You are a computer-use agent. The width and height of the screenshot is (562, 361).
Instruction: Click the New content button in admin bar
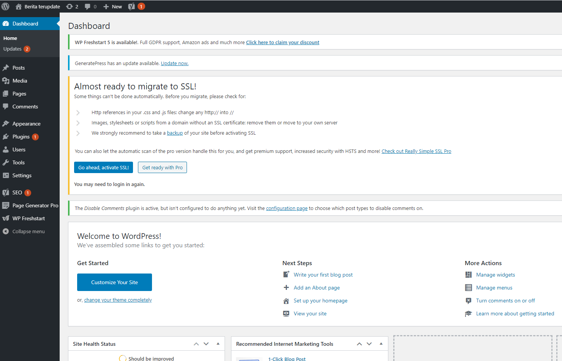tap(113, 6)
